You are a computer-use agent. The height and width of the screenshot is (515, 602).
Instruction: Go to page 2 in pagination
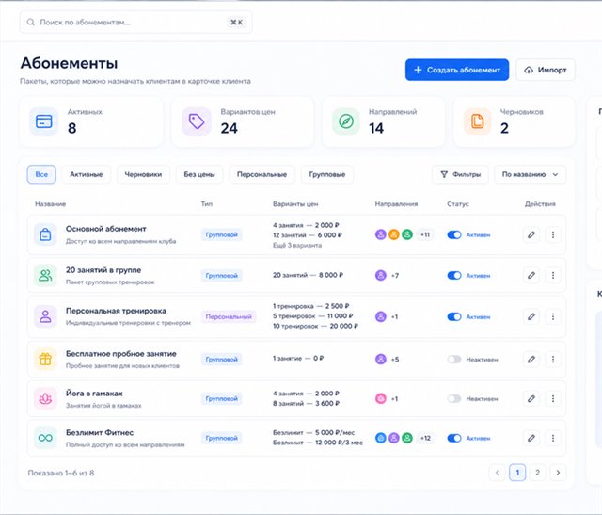(x=537, y=473)
